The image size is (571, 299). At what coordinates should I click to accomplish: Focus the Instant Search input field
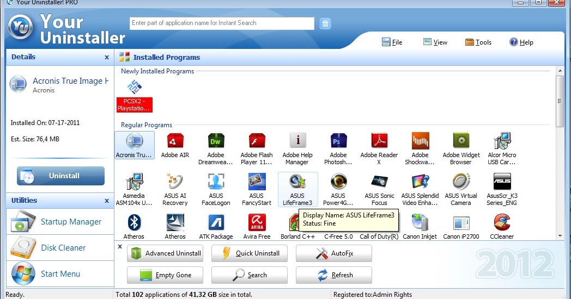coord(222,23)
